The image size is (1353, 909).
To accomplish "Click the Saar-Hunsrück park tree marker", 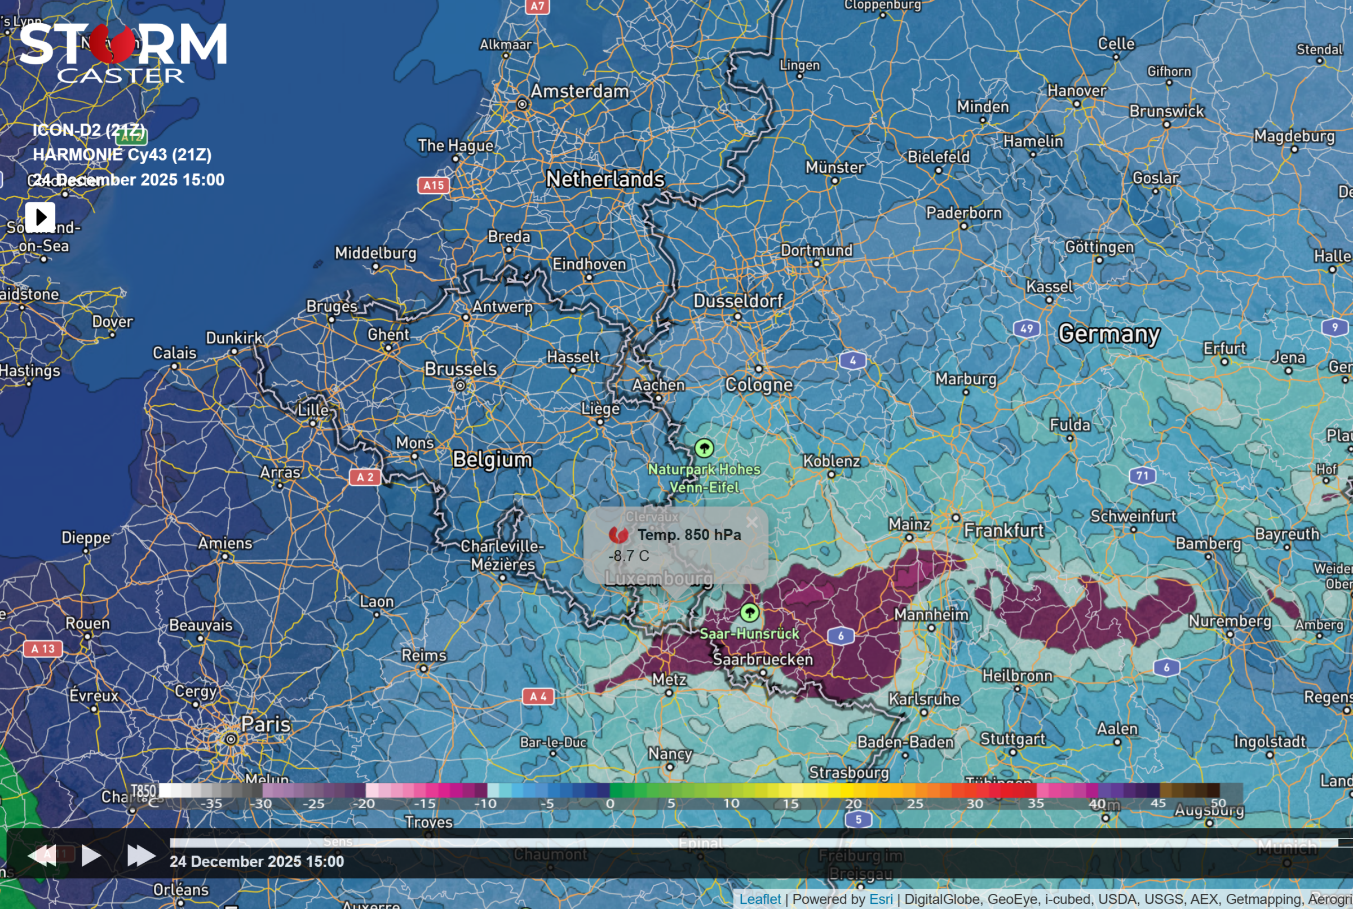I will [749, 613].
